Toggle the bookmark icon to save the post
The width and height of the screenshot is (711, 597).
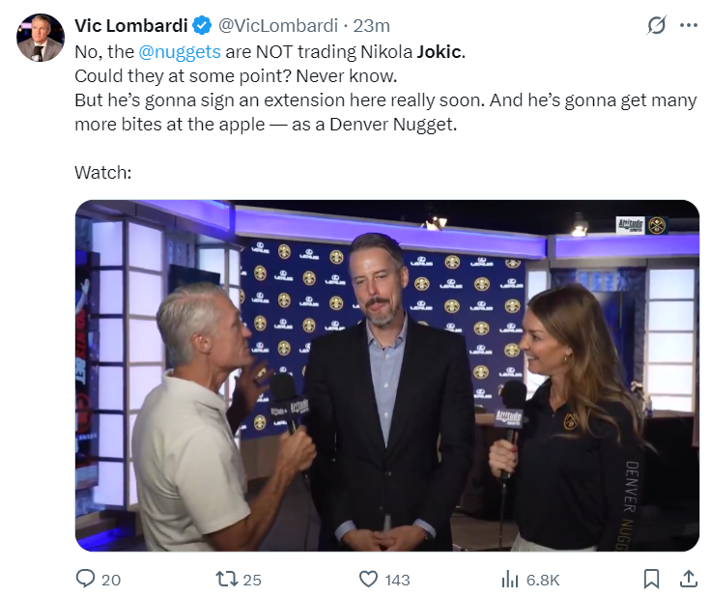tap(651, 579)
